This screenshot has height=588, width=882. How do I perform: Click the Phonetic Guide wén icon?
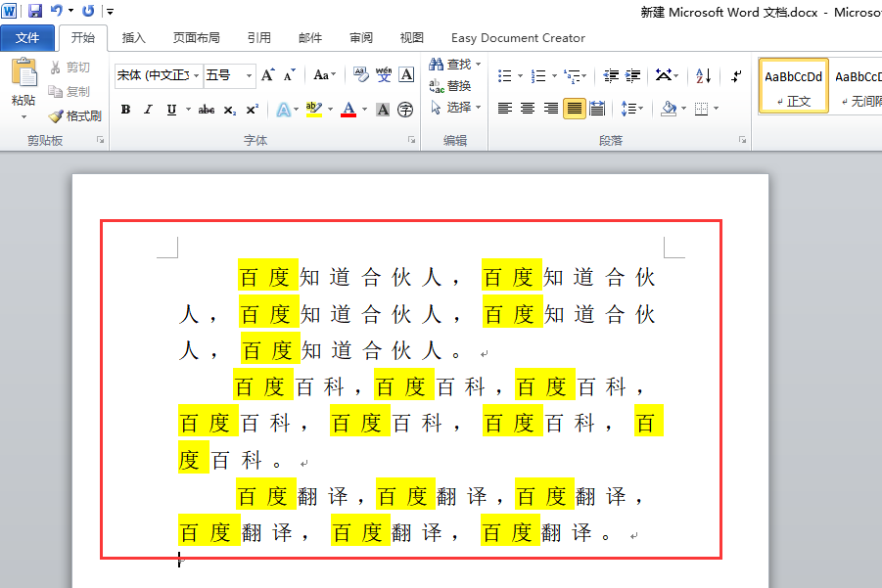pos(384,74)
